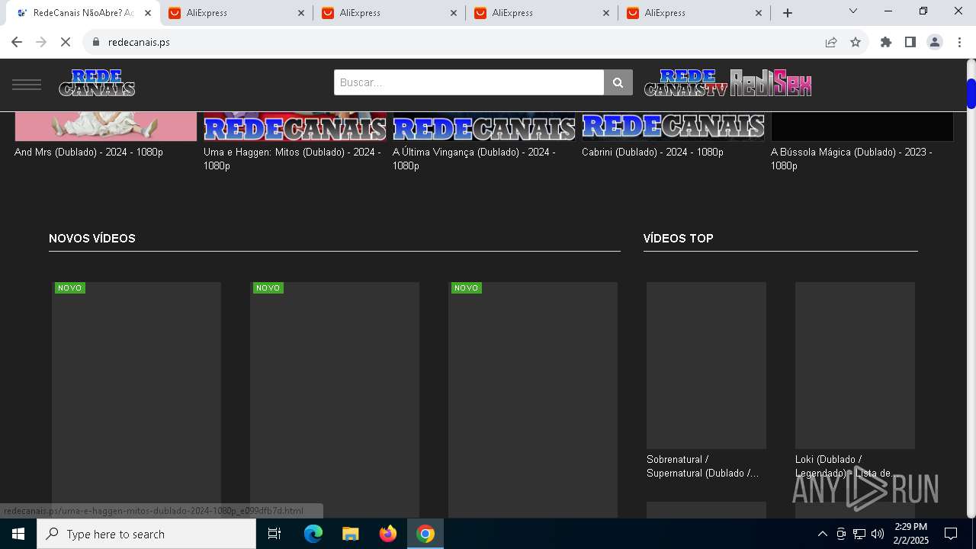Click Sobrenatural video thumbnail
Image resolution: width=976 pixels, height=549 pixels.
(x=706, y=365)
